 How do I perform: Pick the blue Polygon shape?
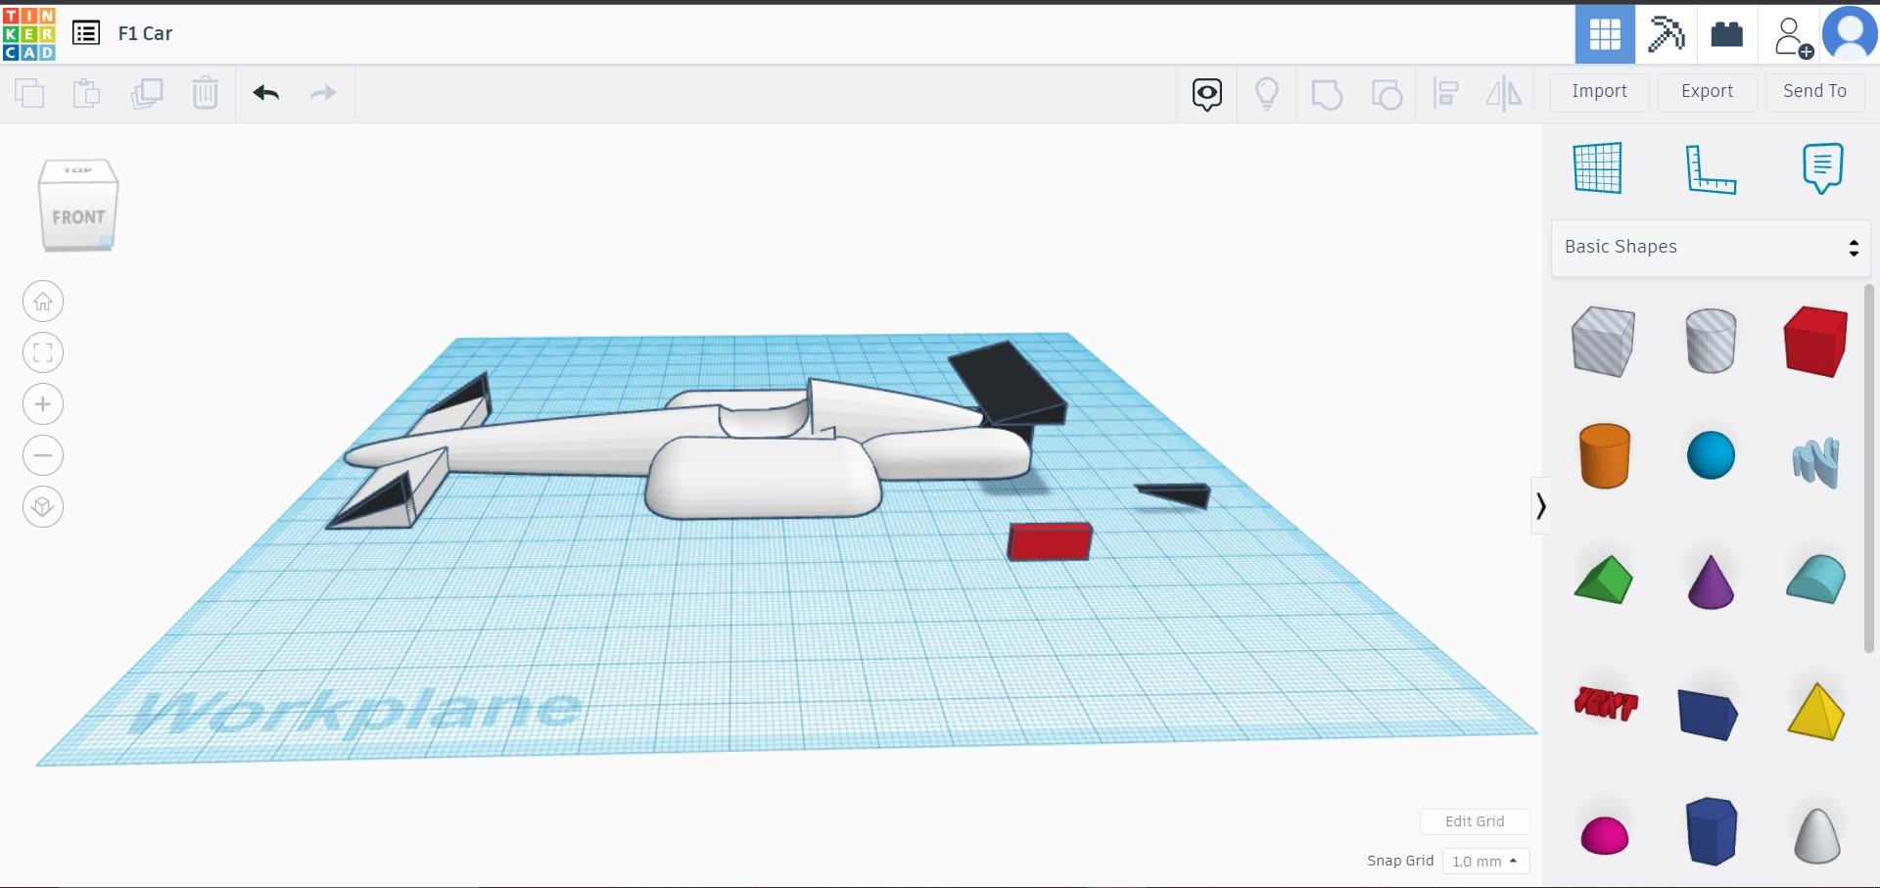[1712, 832]
